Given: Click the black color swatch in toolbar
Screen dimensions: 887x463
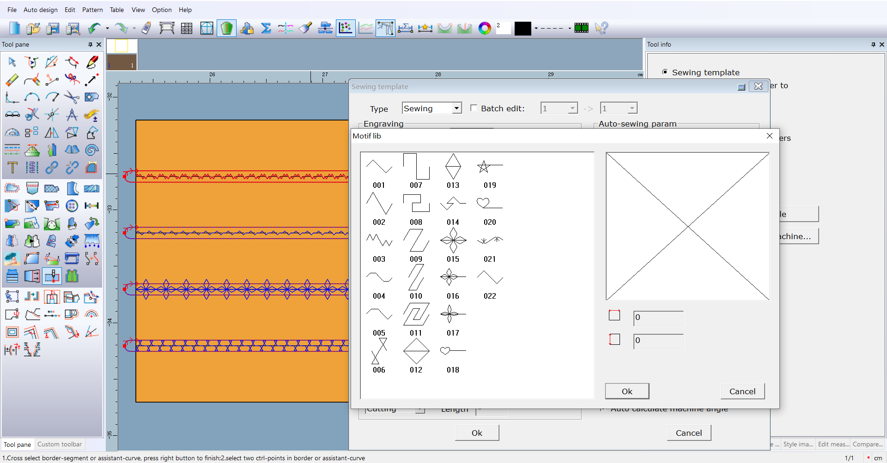Looking at the screenshot, I should (x=523, y=28).
